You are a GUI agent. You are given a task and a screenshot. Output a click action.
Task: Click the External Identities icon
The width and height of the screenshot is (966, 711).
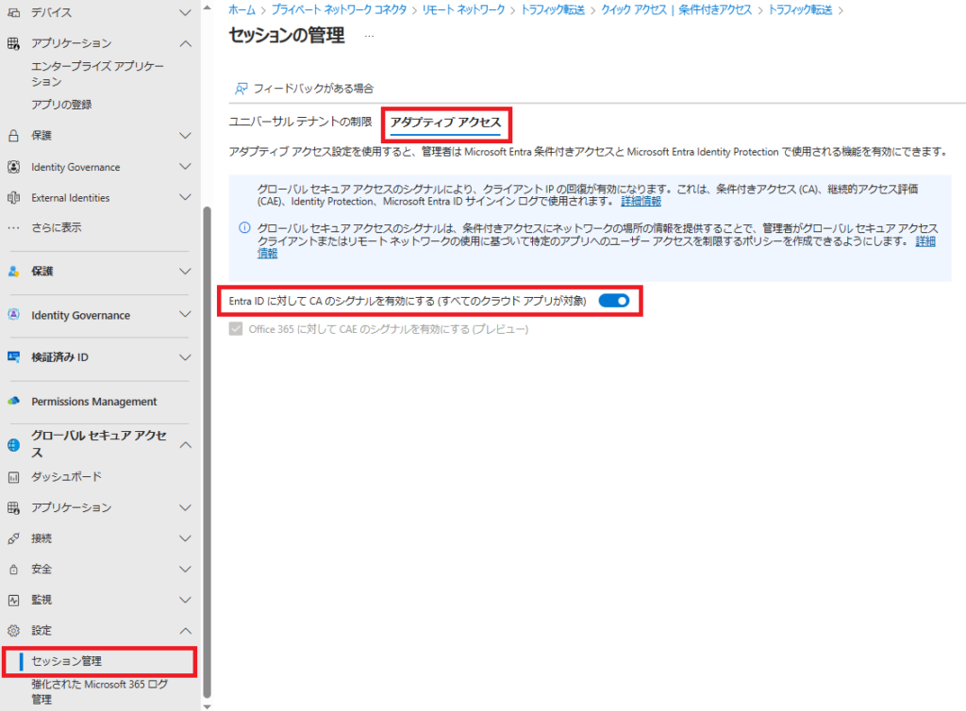point(13,198)
